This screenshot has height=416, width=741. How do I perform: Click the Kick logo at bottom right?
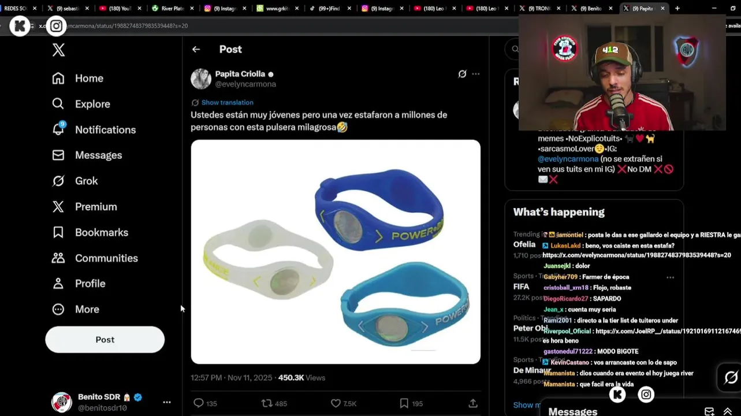[617, 395]
